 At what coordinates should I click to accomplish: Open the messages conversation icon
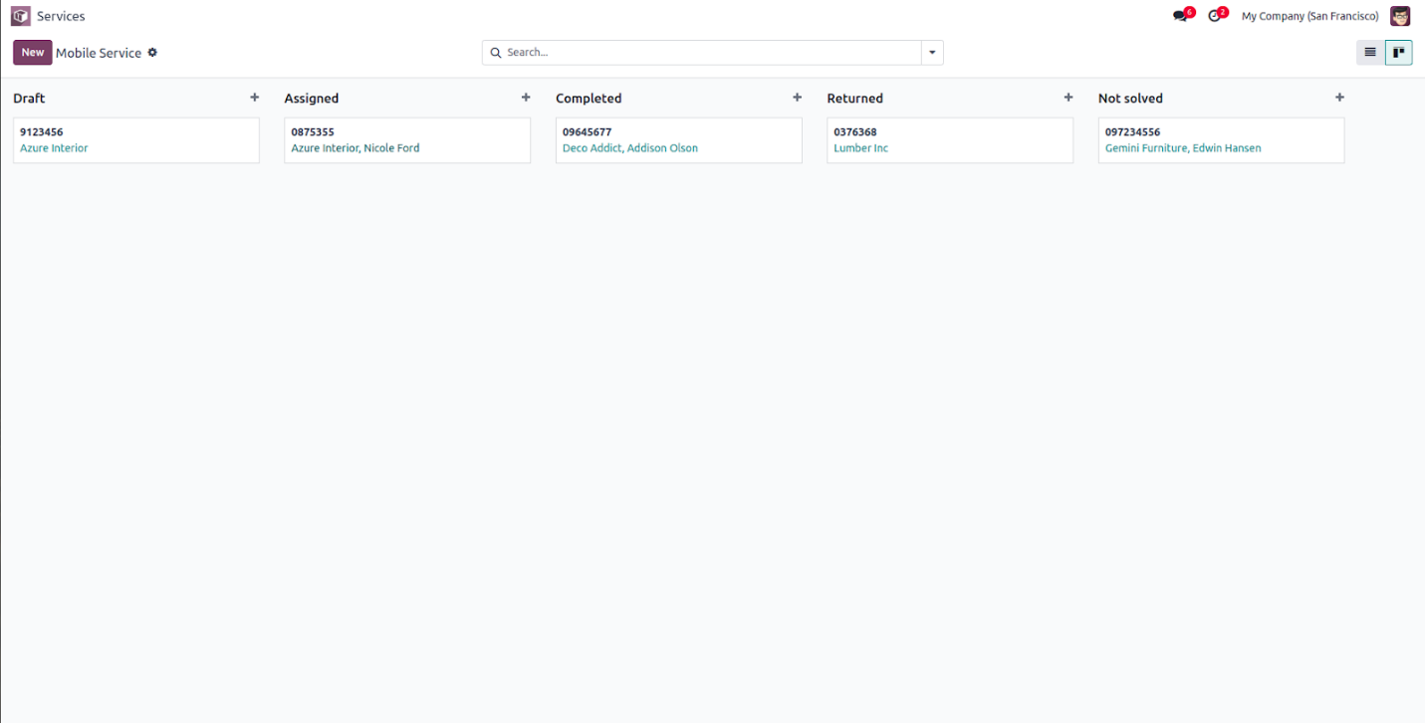coord(1180,16)
